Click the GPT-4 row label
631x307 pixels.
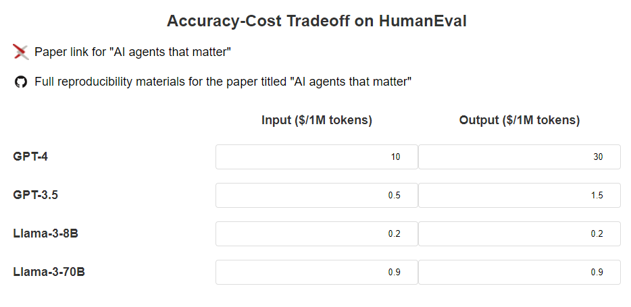tap(30, 157)
